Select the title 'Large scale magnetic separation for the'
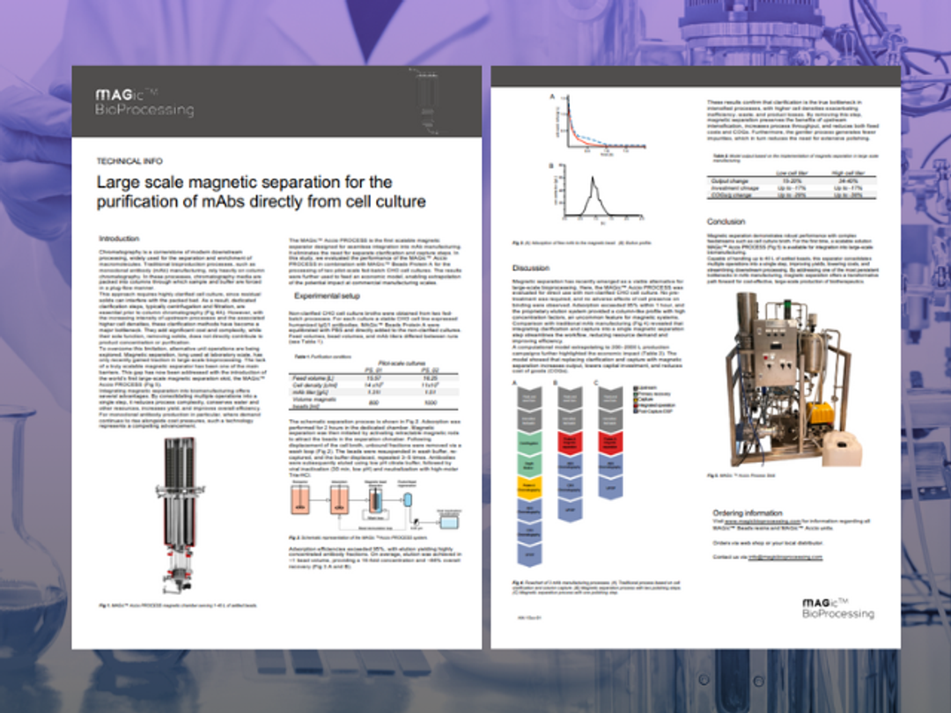The image size is (951, 713). pos(245,182)
